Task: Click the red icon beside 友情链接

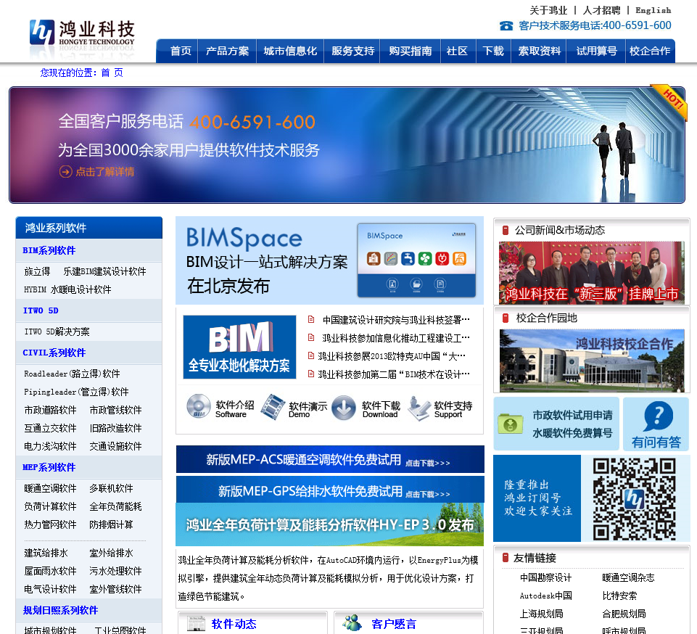Action: [506, 558]
